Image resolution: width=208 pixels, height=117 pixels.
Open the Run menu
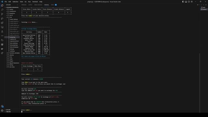(x=29, y=2)
